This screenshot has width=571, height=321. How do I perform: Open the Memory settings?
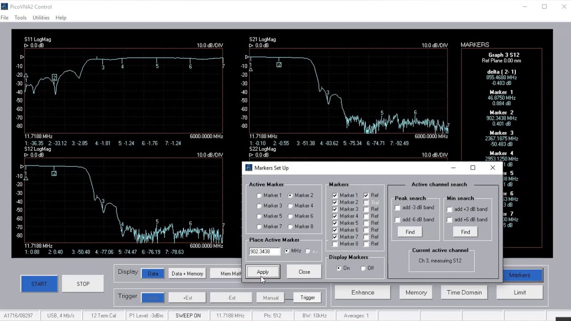pos(416,292)
